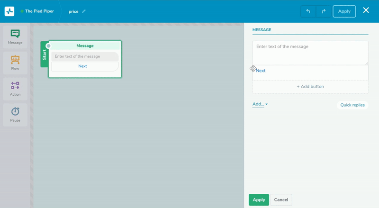
Task: Select the Message block tool in sidebar
Action: tap(15, 37)
